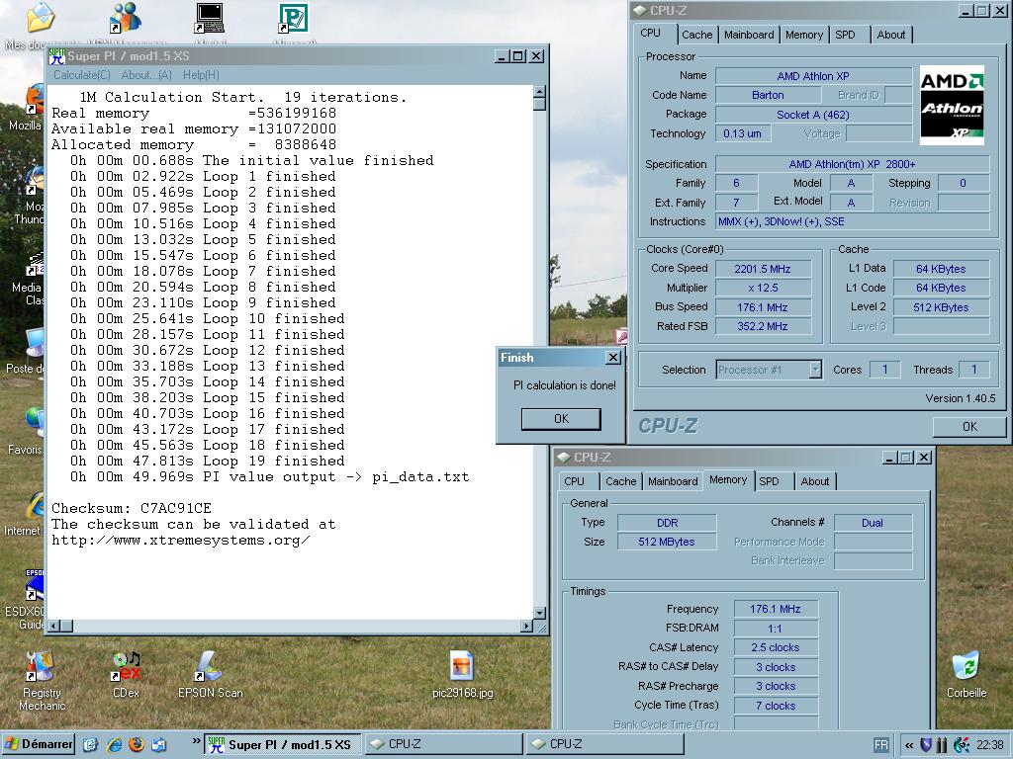Screen dimensions: 1013x759
Task: Switch to CPU tab in lower CPU-Z
Action: pos(574,481)
